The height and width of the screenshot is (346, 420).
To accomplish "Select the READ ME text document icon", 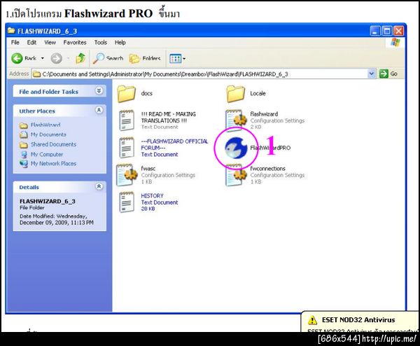I will [127, 120].
